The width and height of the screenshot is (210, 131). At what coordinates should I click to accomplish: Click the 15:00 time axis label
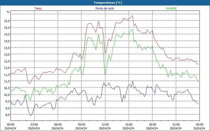(x=129, y=125)
